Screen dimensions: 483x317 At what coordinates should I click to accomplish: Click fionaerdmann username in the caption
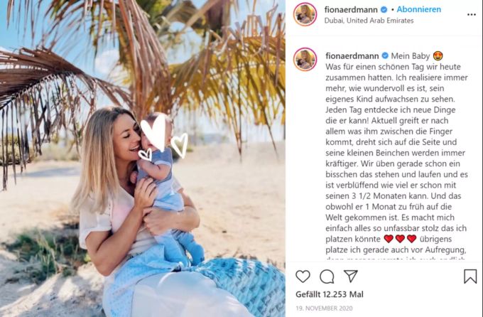[352, 56]
